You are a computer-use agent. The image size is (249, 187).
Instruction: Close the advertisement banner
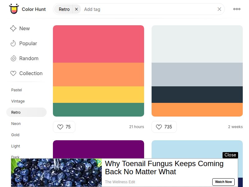point(230,155)
